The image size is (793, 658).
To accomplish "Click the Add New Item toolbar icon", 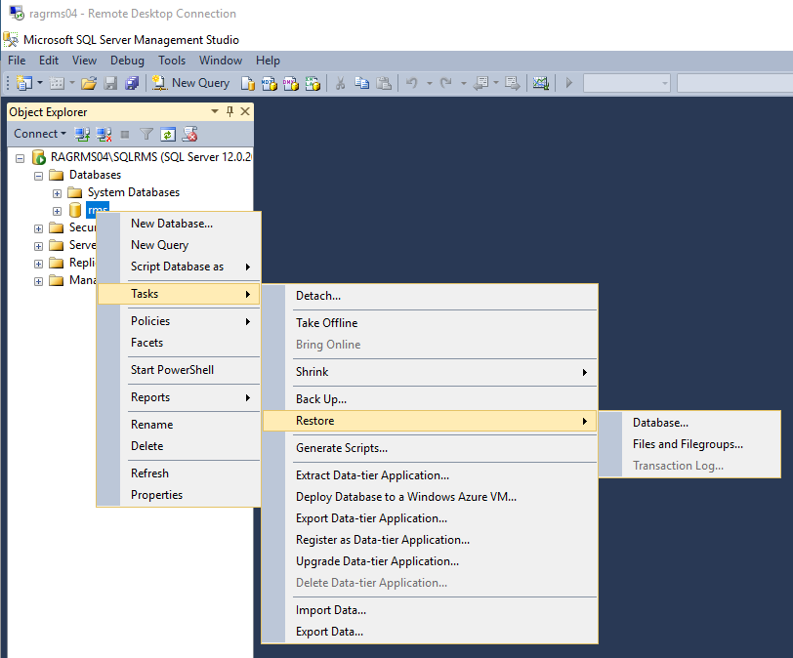I will point(57,83).
